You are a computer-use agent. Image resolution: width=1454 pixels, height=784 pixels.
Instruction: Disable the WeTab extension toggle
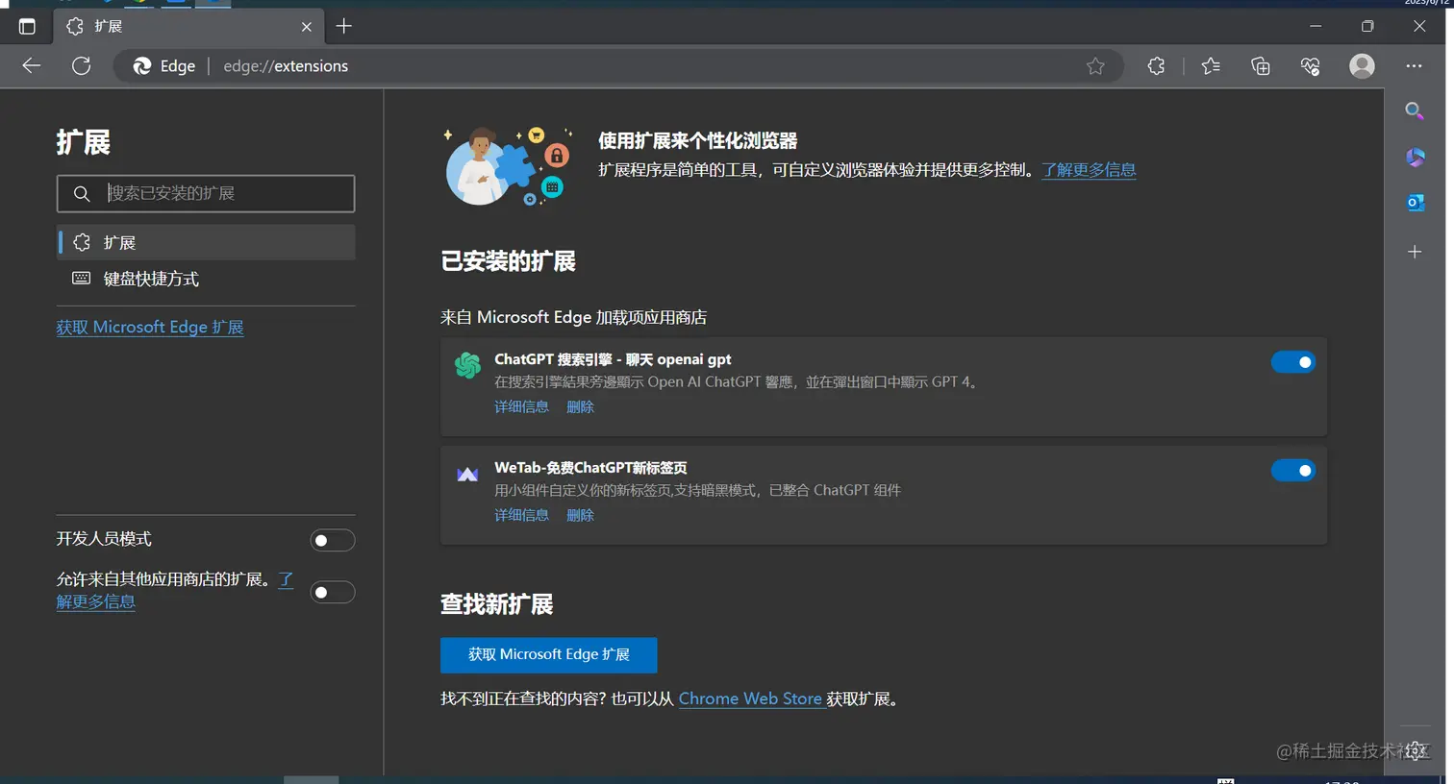[1293, 471]
